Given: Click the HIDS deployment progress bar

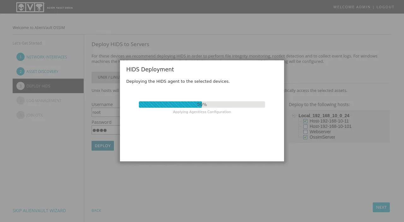Looking at the screenshot, I should coord(202,105).
